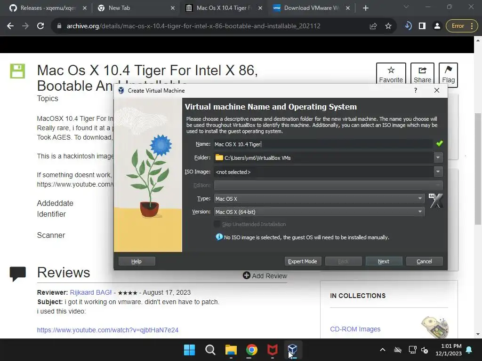Image resolution: width=482 pixels, height=361 pixels.
Task: Click the page vertical scrollbar
Action: click(478, 169)
